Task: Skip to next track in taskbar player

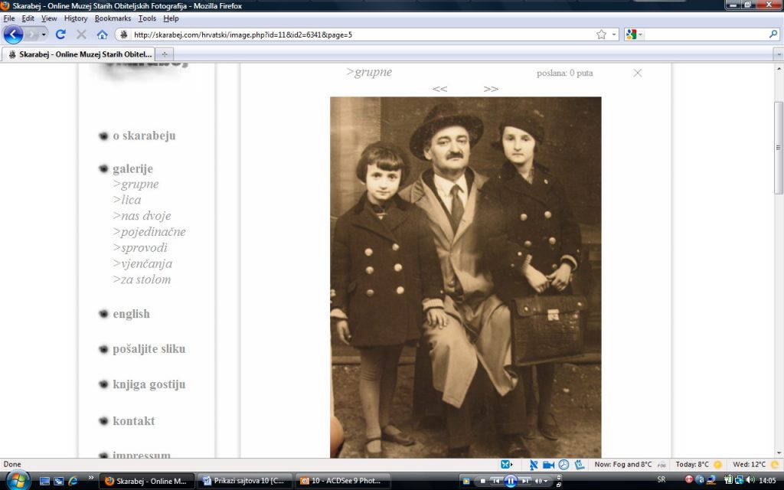Action: click(x=525, y=481)
